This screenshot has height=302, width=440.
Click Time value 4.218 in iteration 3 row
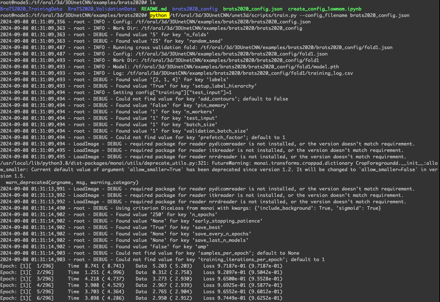92,279
